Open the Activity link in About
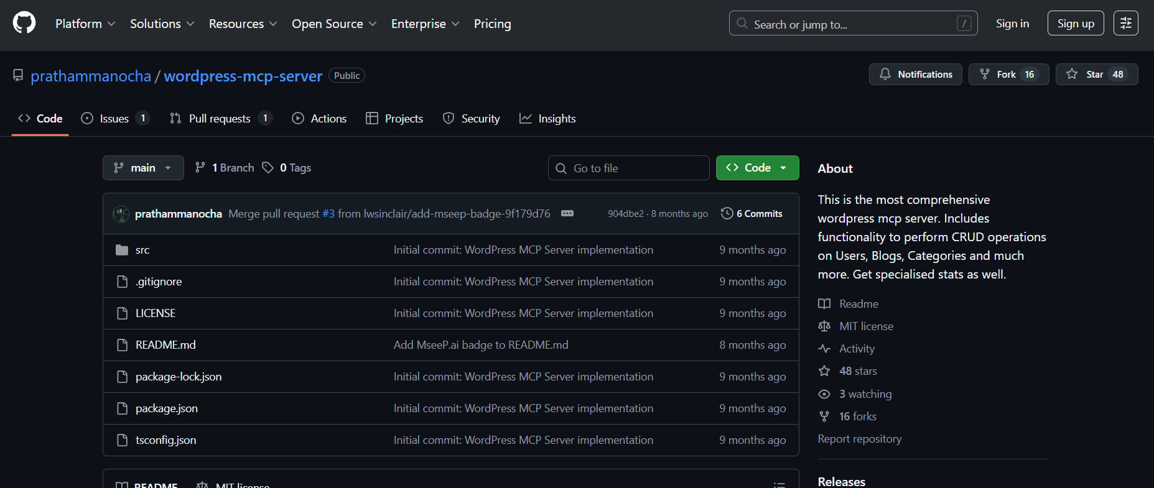This screenshot has width=1154, height=488. pos(846,349)
